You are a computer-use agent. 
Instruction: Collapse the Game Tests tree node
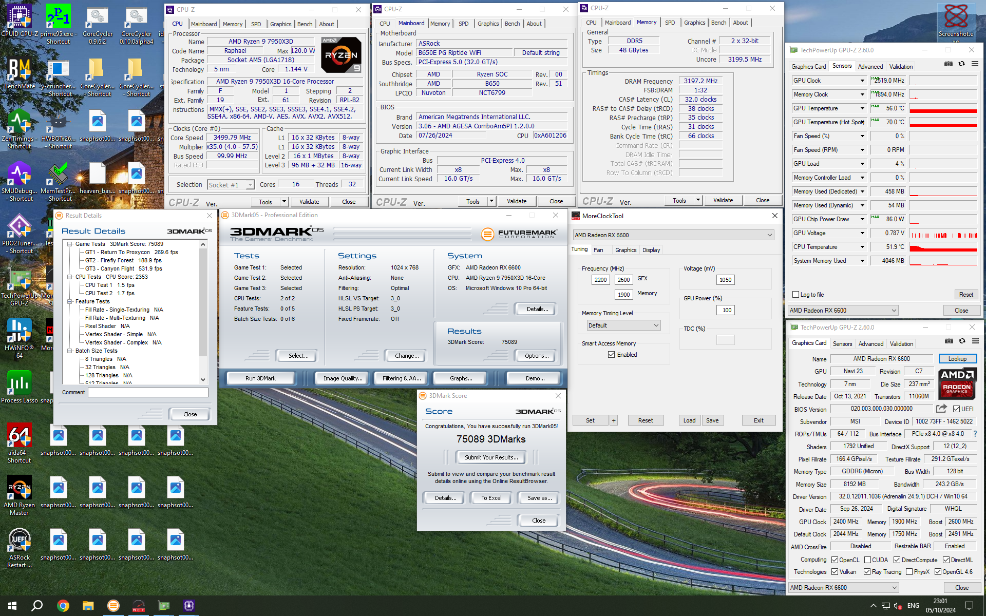[x=70, y=244]
